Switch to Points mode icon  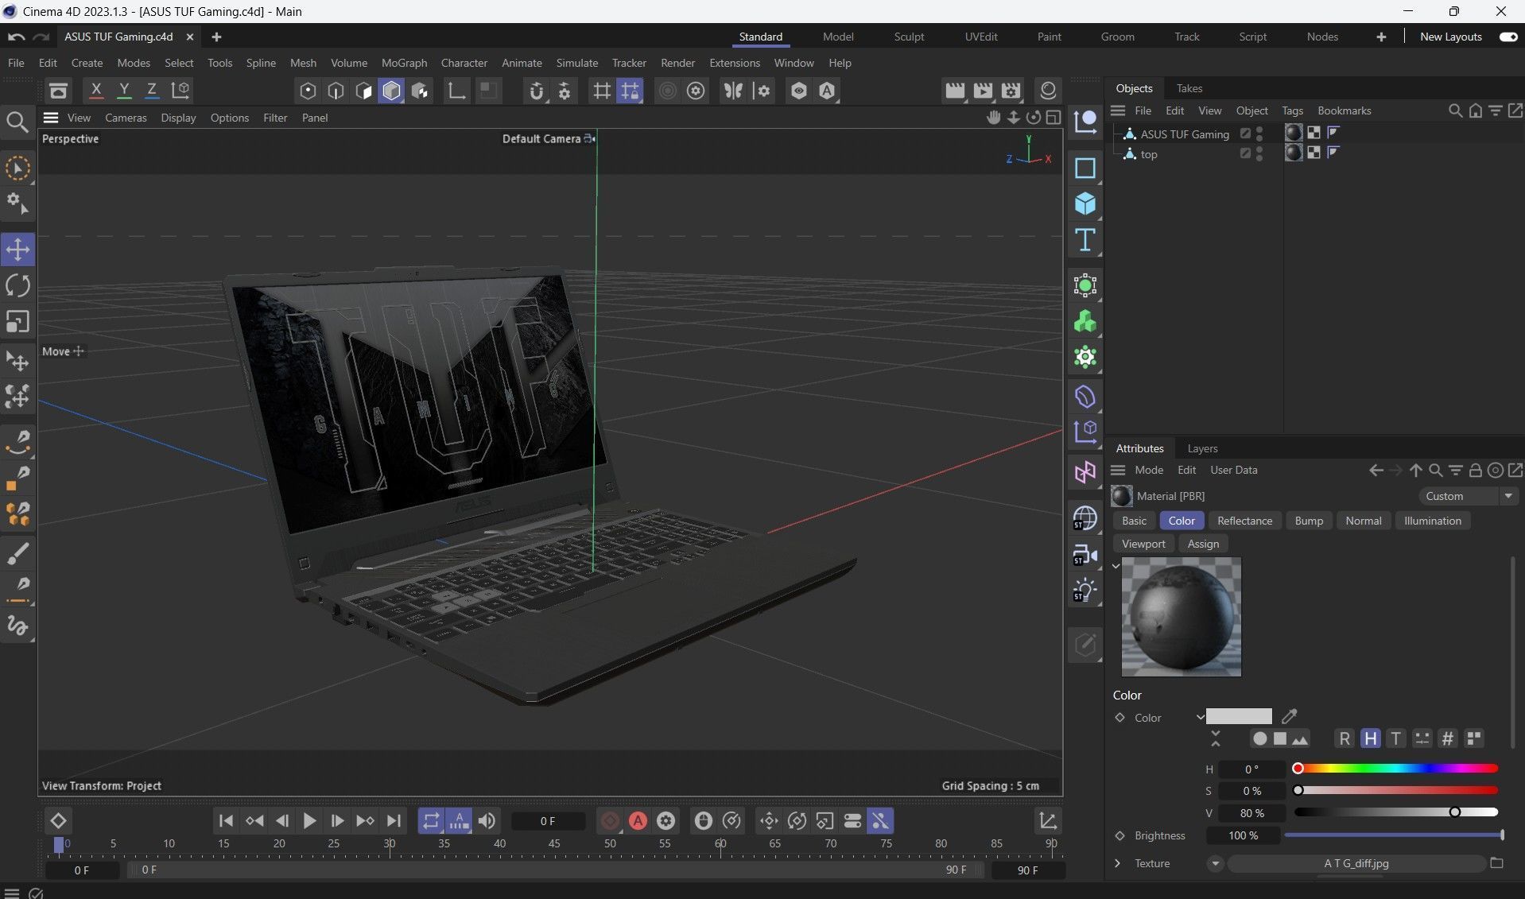[x=308, y=91]
